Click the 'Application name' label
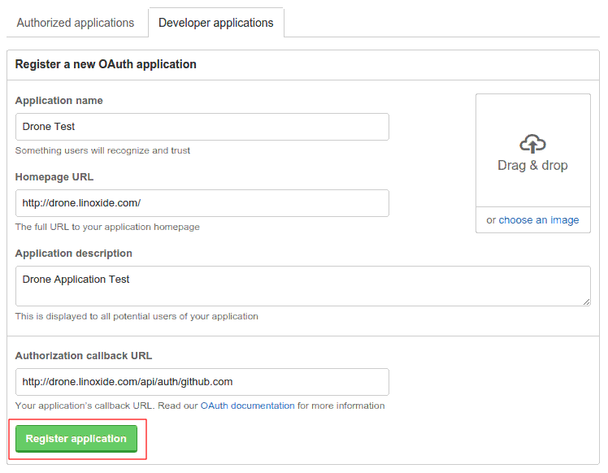The image size is (608, 473). pos(59,101)
